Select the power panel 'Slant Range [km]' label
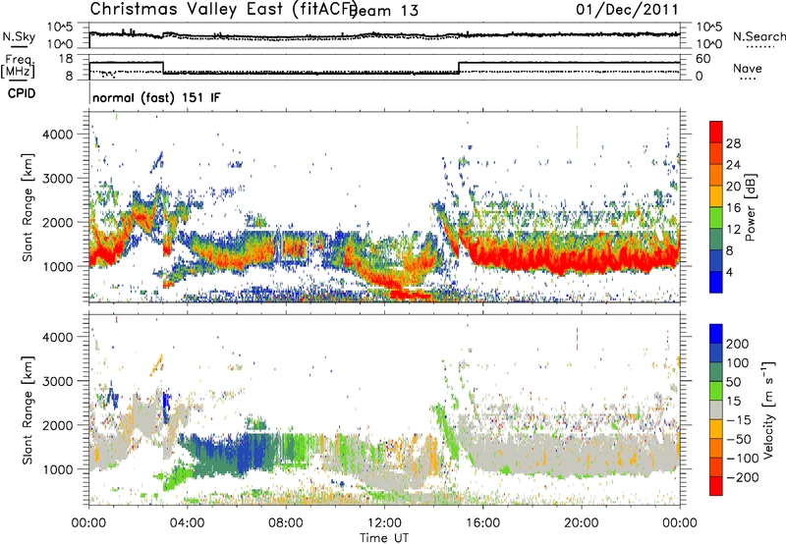The height and width of the screenshot is (544, 786). click(28, 207)
